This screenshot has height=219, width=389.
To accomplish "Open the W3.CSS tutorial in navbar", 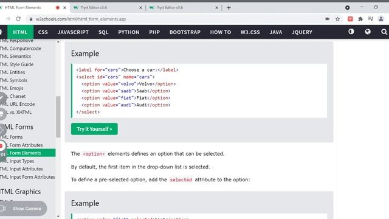I will [x=250, y=32].
